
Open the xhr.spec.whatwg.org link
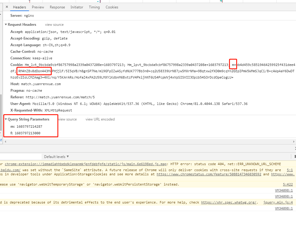click(x=229, y=202)
